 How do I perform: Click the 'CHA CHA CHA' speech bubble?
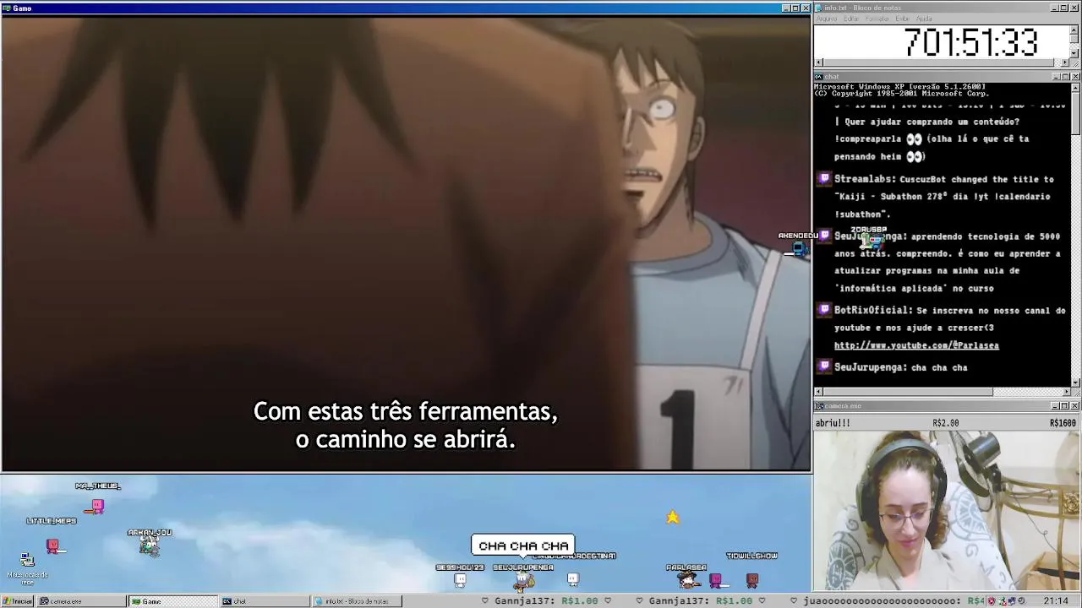pyautogui.click(x=523, y=546)
